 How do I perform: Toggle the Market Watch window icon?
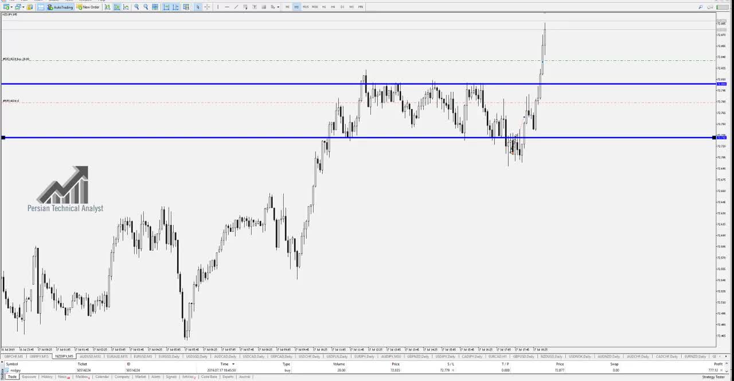click(x=29, y=7)
